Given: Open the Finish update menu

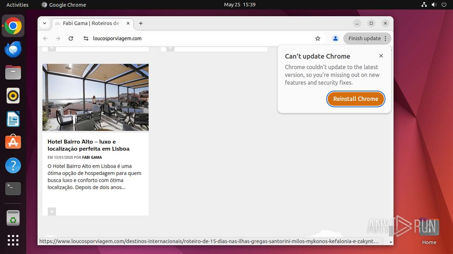Looking at the screenshot, I should coord(367,38).
